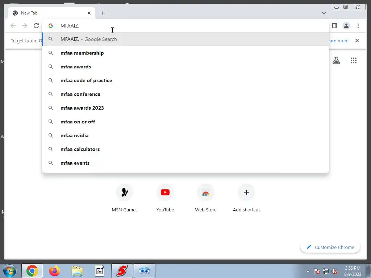Expand the tab search chevron

[x=324, y=13]
